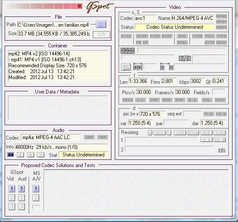
Task: Click the Resizing plus button
Action: pos(150,133)
